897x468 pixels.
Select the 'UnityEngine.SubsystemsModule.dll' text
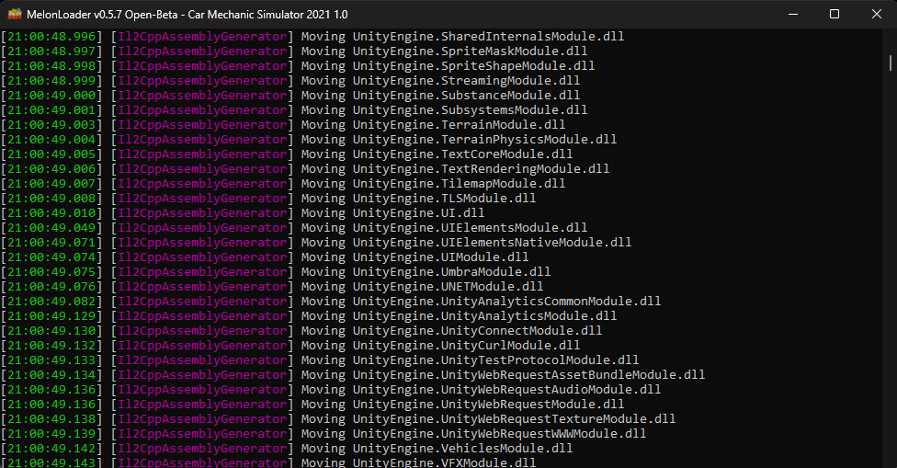(470, 109)
